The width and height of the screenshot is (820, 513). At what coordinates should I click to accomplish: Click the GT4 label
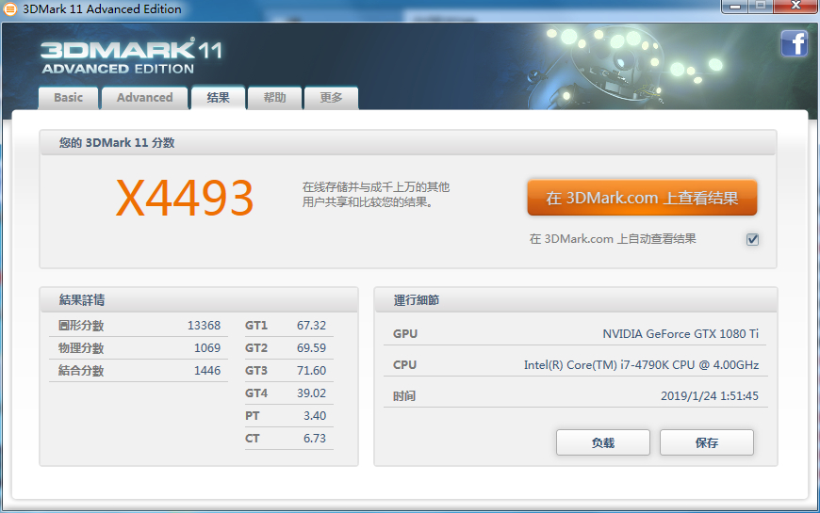256,393
